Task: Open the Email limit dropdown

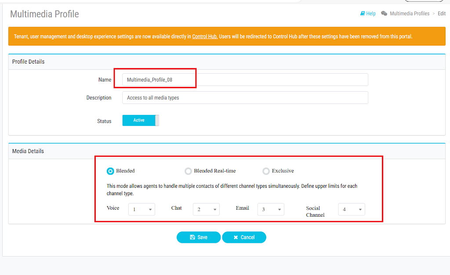Action: tap(271, 209)
